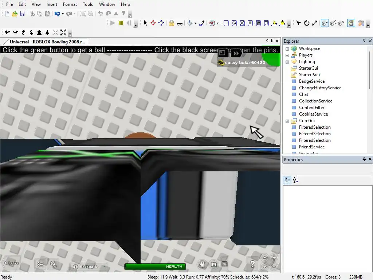Open the Edit menu

click(x=22, y=4)
